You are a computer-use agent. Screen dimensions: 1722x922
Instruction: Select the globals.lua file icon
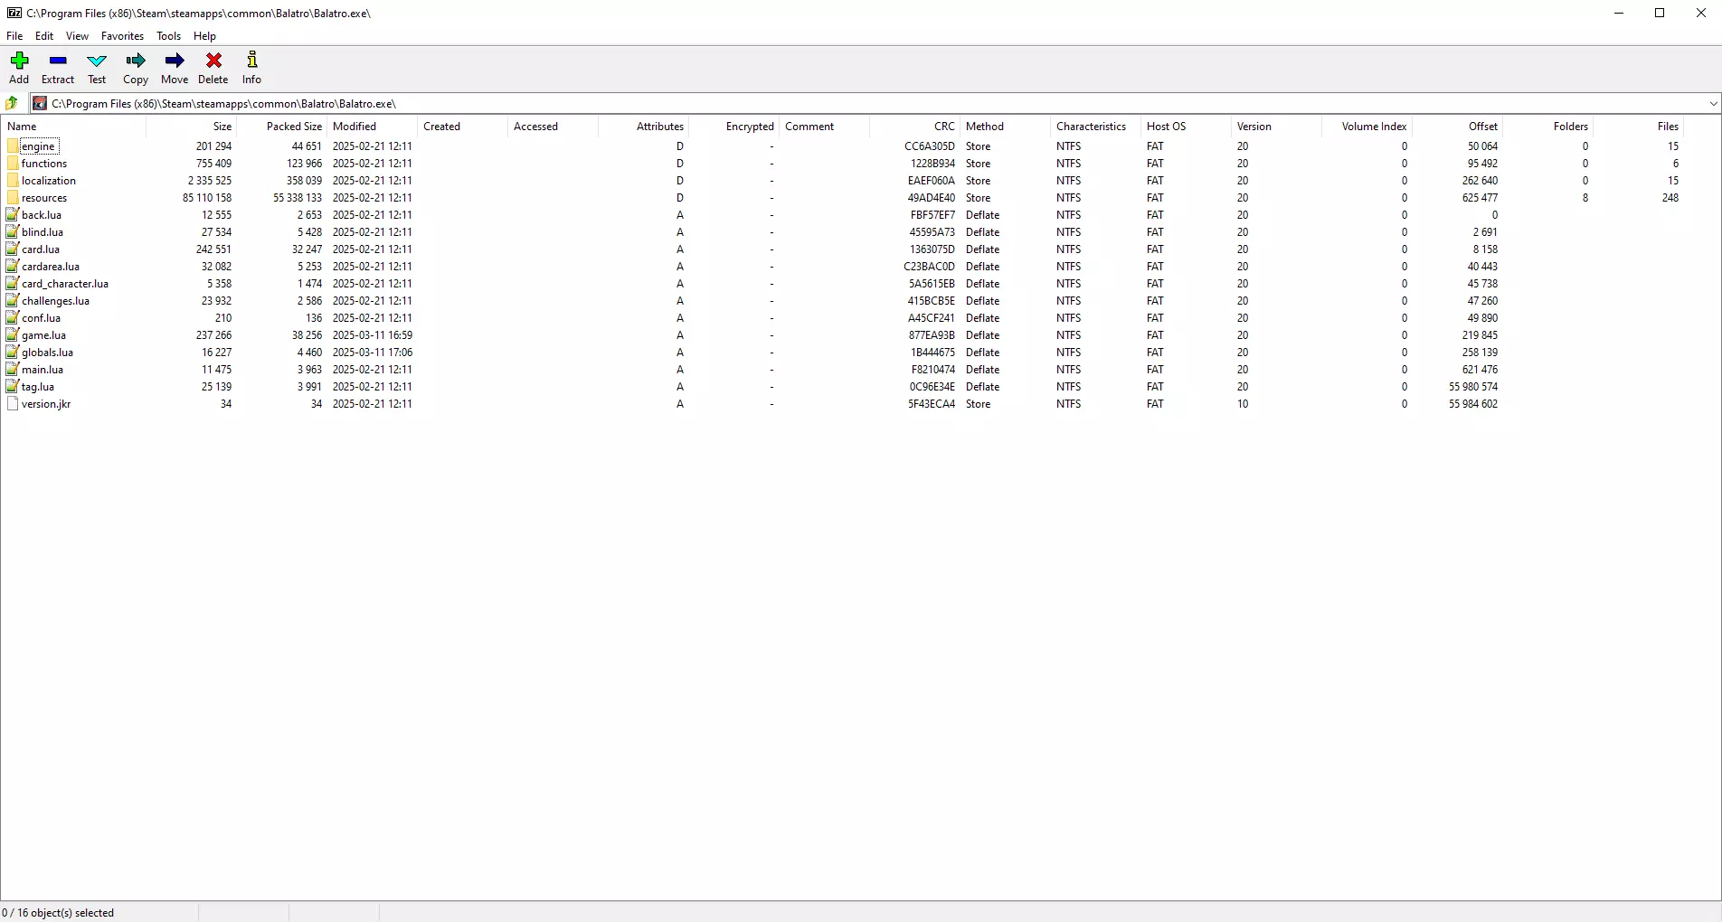13,353
